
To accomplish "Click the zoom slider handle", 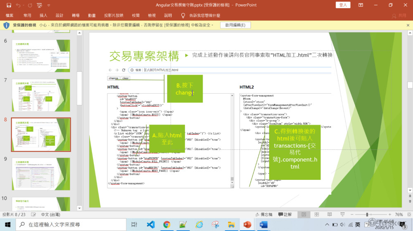I will pos(367,214).
